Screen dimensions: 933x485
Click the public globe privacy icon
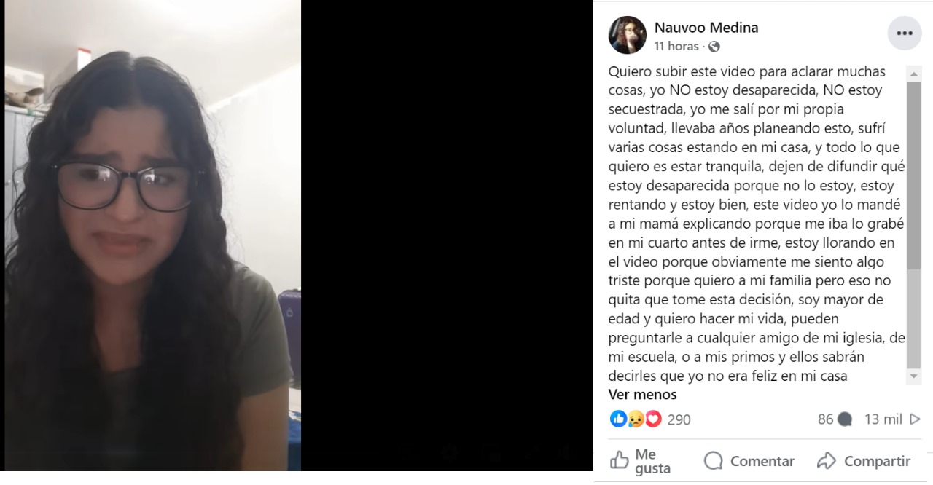[x=714, y=47]
